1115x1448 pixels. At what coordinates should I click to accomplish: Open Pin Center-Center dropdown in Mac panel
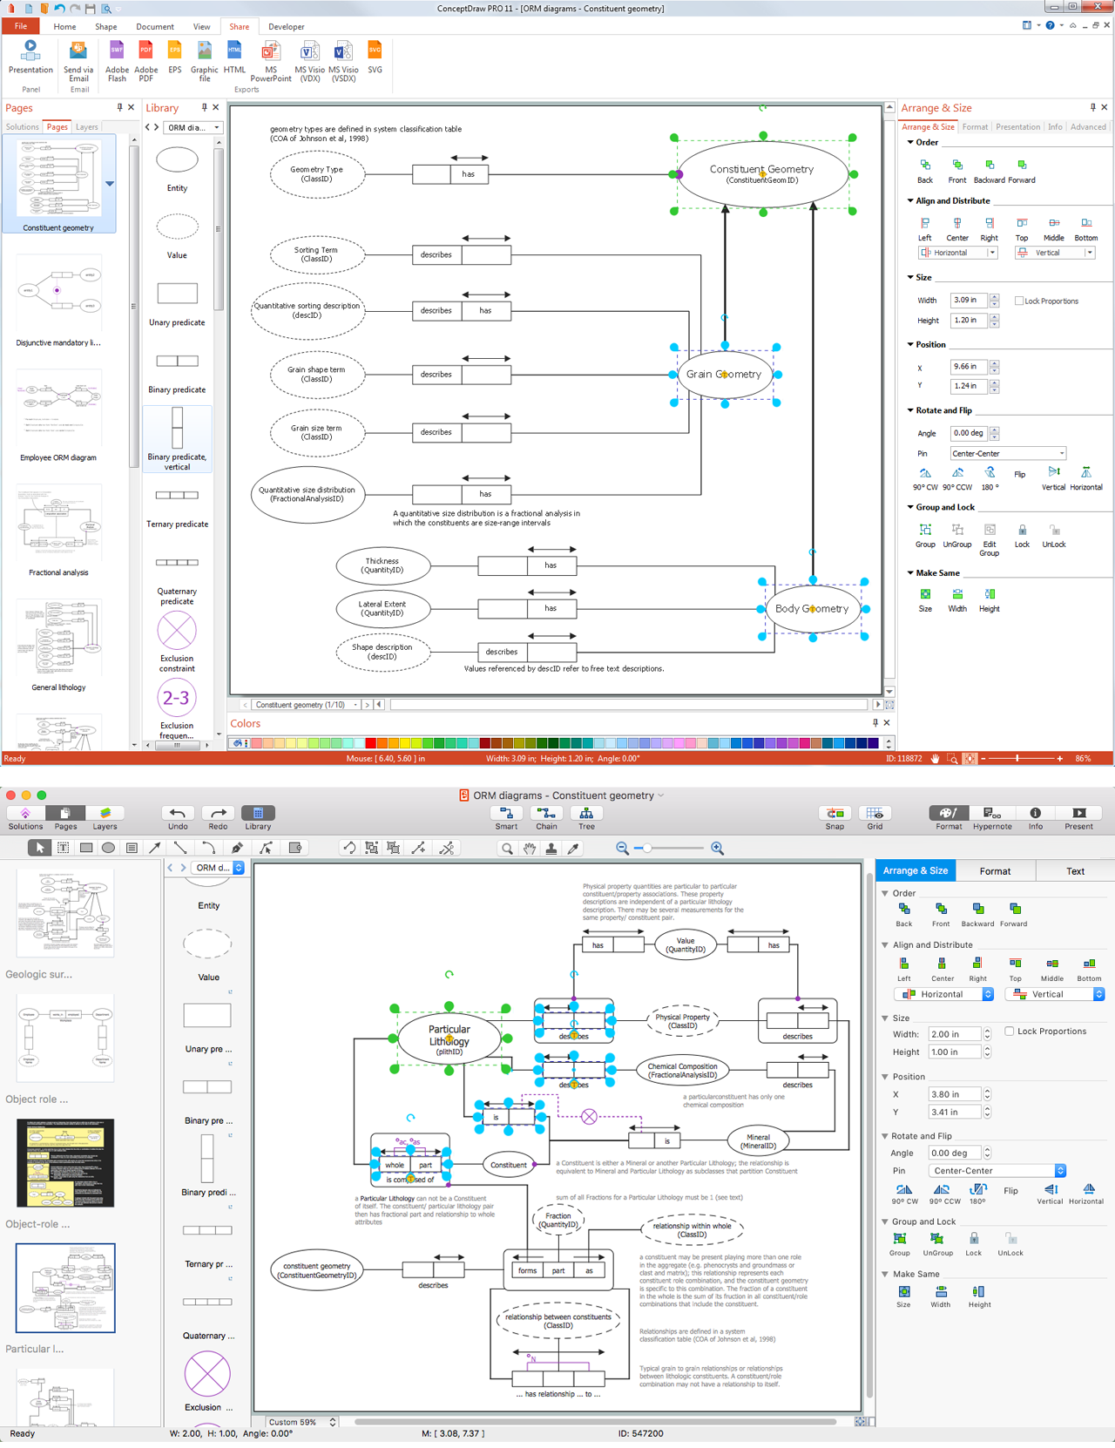pyautogui.click(x=997, y=1171)
